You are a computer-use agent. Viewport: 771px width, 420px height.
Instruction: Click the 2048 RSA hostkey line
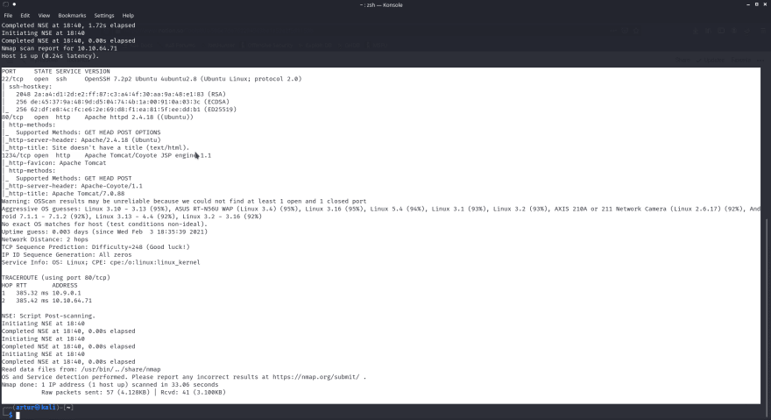tap(121, 94)
